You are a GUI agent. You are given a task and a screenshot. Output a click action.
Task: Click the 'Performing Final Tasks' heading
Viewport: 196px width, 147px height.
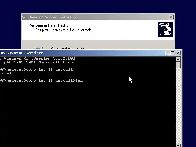click(x=48, y=25)
